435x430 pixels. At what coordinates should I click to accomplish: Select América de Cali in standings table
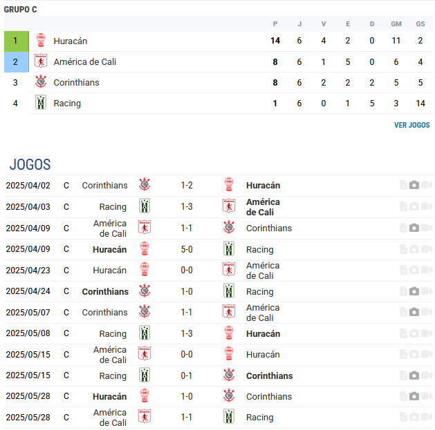[x=85, y=61]
